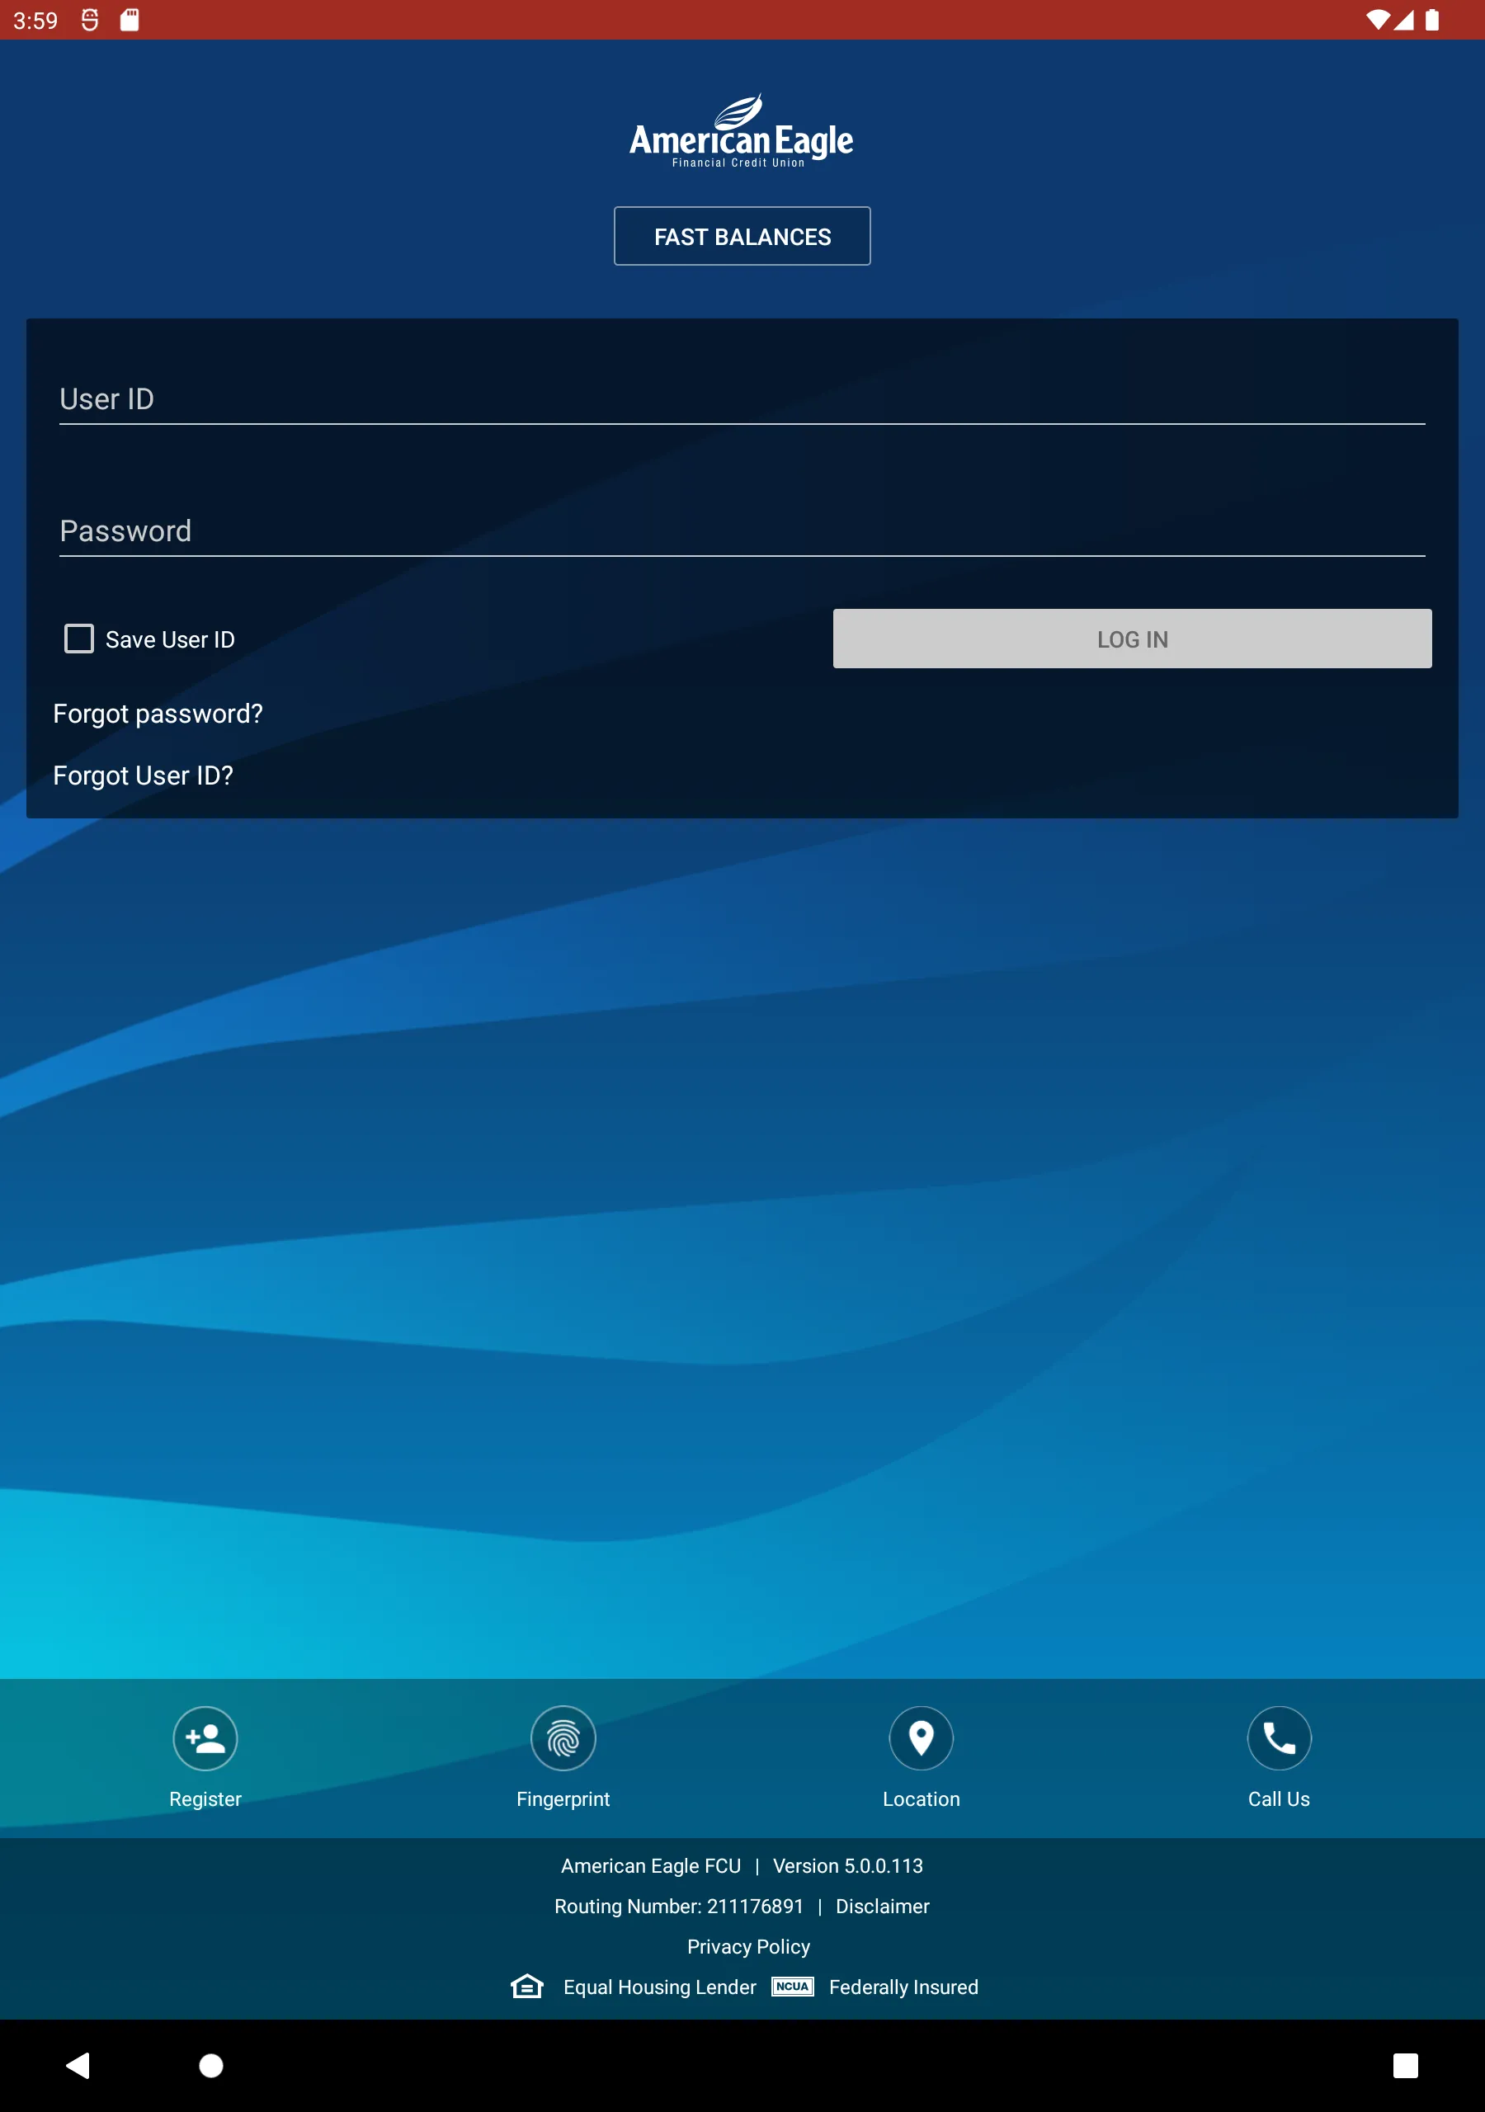
Task: Tap the Federally Insured text
Action: pos(903,1987)
